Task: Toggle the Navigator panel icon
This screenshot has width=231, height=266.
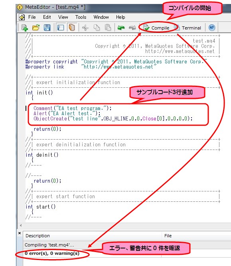Action: (x=61, y=28)
